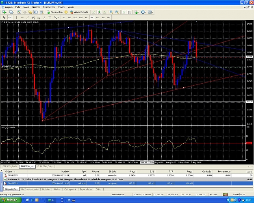Viewport: 254px width, 203px height.
Task: Draw a horizontal line tool
Action: (x=22, y=17)
